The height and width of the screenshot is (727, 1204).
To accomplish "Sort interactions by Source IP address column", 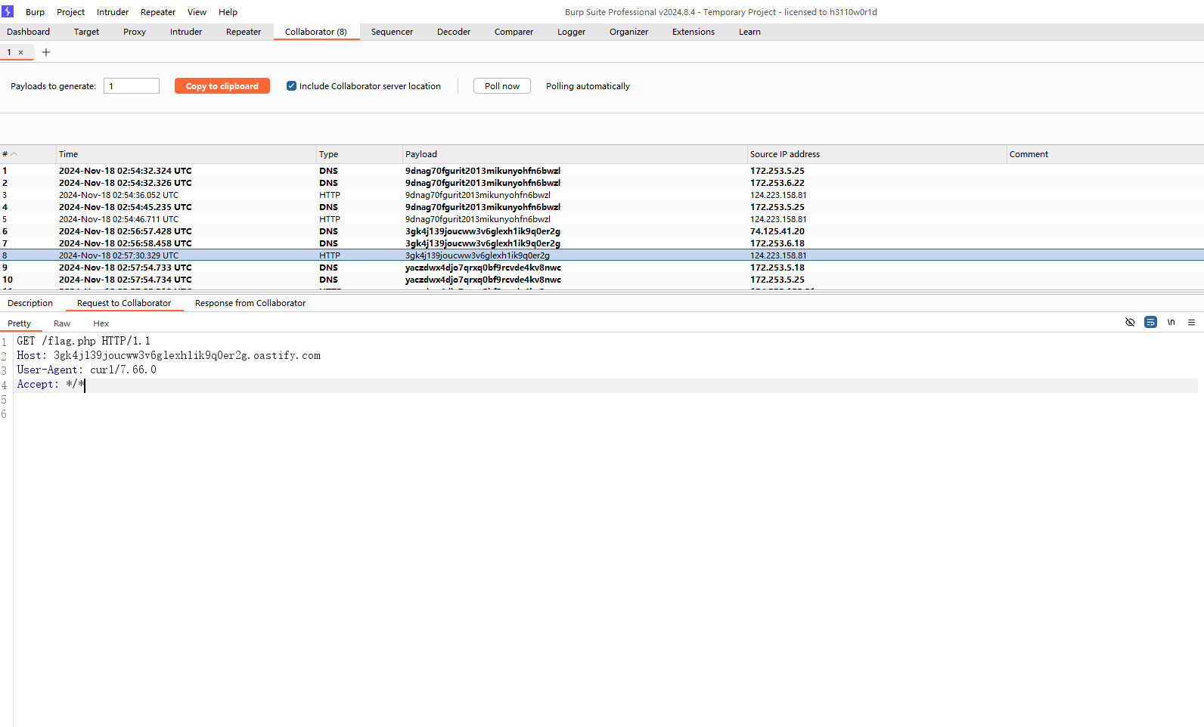I will pos(784,154).
